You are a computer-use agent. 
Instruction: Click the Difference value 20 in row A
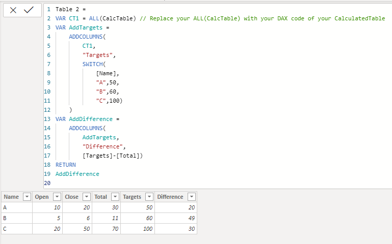tap(176, 207)
